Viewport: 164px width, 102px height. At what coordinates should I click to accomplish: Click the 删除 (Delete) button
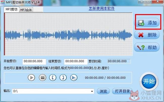tap(147, 35)
